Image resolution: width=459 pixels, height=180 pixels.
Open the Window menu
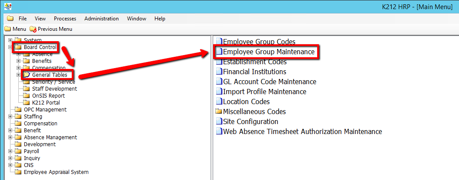[x=136, y=19]
